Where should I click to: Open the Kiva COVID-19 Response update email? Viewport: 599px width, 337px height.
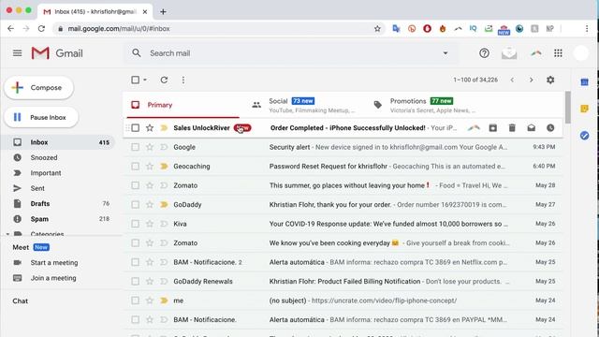tap(343, 224)
